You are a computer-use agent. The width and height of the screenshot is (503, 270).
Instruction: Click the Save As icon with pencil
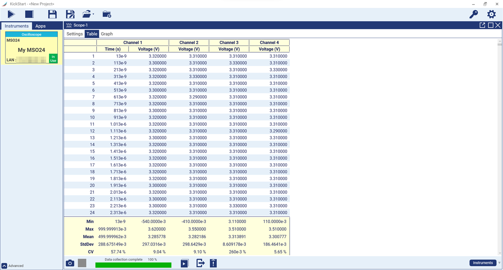[x=70, y=15]
